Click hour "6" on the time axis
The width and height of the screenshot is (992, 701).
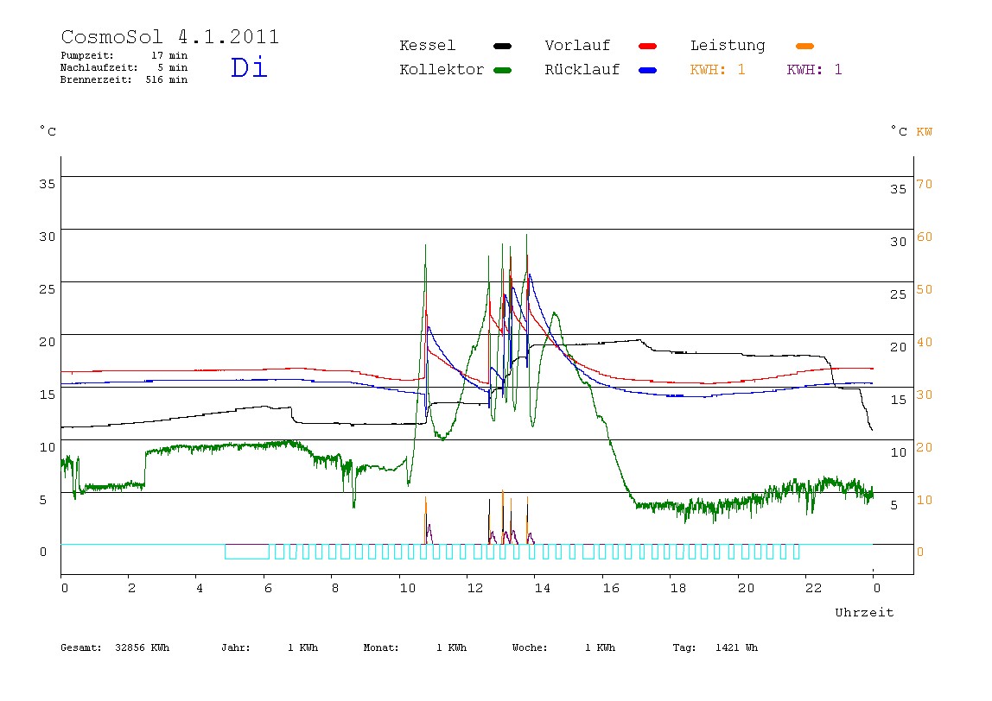pyautogui.click(x=268, y=589)
